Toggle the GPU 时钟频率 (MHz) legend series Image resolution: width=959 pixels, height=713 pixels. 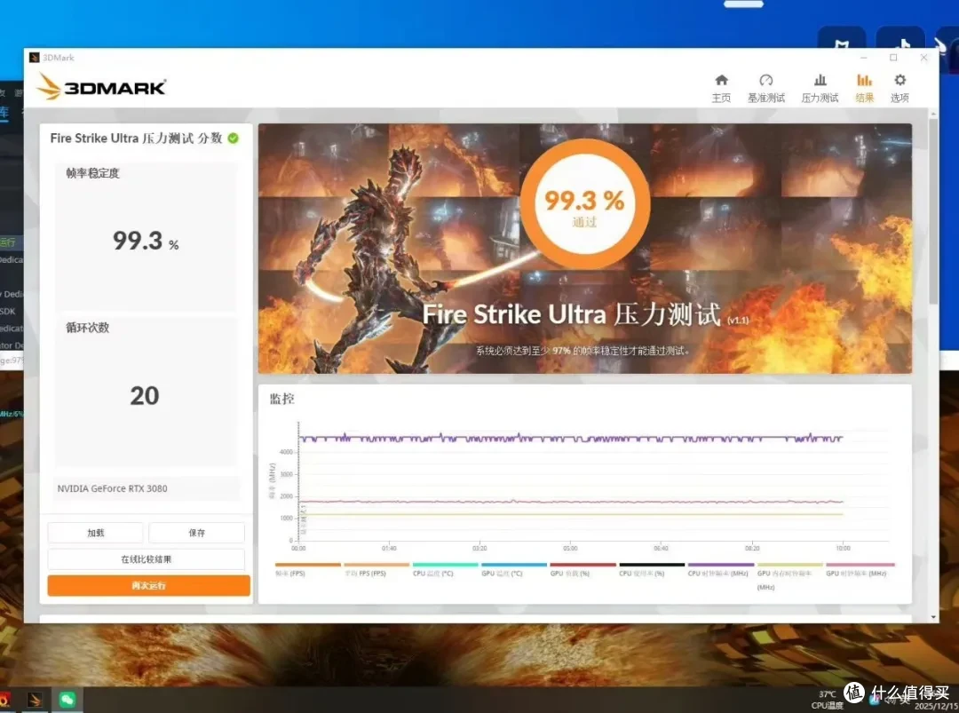(860, 569)
